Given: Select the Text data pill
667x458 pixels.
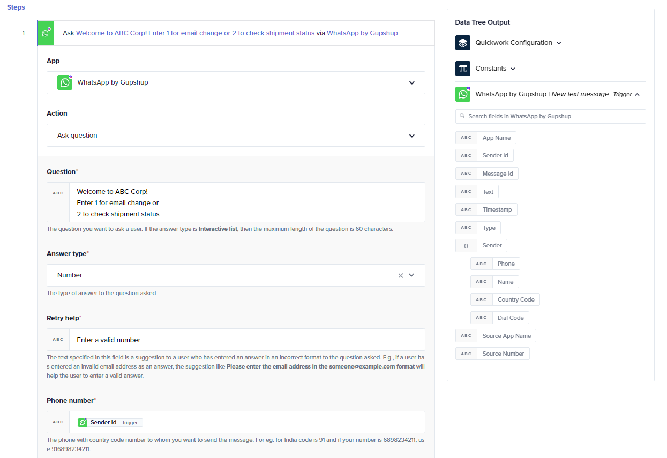Looking at the screenshot, I should click(x=477, y=192).
